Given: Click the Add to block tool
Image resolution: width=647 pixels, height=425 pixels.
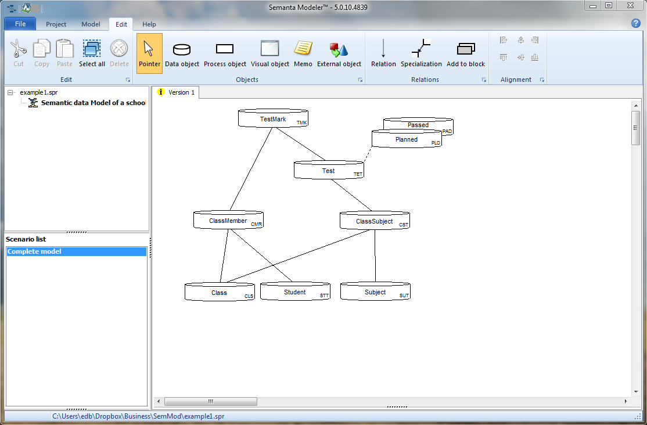Looking at the screenshot, I should [464, 53].
